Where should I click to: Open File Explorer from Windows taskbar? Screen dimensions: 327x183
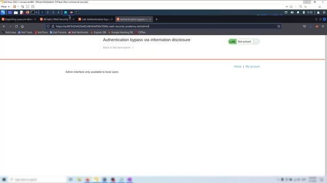pyautogui.click(x=79, y=179)
